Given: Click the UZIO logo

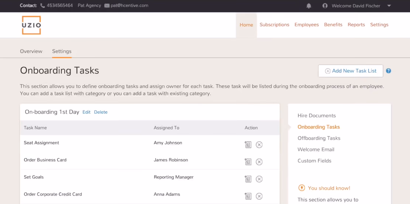Looking at the screenshot, I should click(31, 25).
